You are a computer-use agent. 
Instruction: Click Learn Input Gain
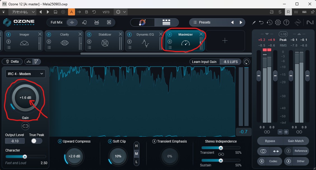click(204, 62)
